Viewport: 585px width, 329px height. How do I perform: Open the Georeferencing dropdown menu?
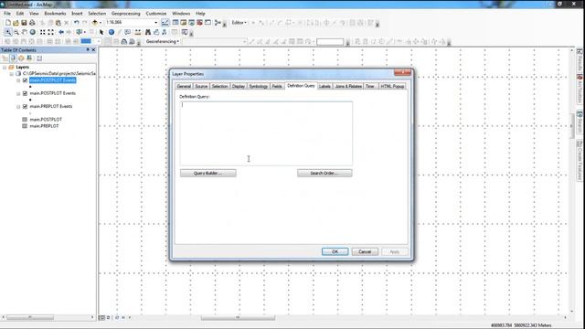163,42
